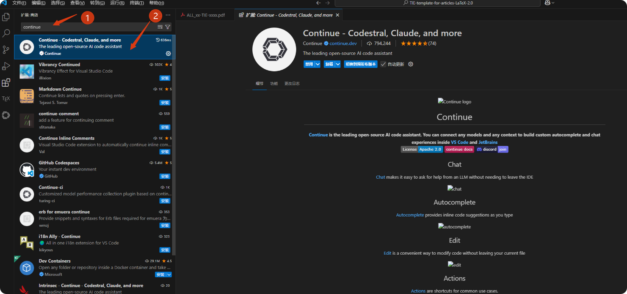The width and height of the screenshot is (627, 294).
Task: Open the 终端 Terminal menu
Action: click(136, 3)
